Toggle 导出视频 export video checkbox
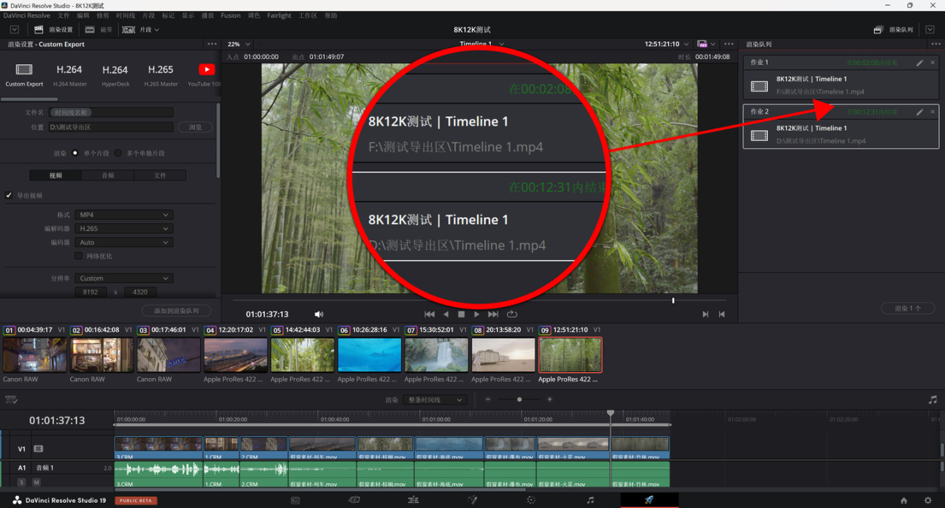The height and width of the screenshot is (508, 945). point(9,196)
